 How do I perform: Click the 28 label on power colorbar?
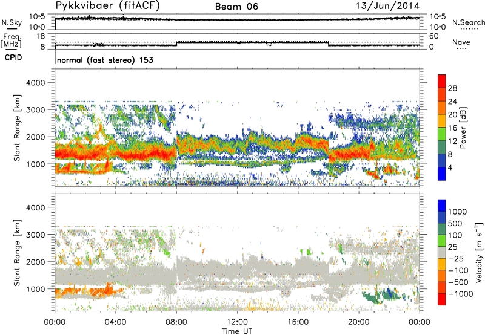(452, 88)
